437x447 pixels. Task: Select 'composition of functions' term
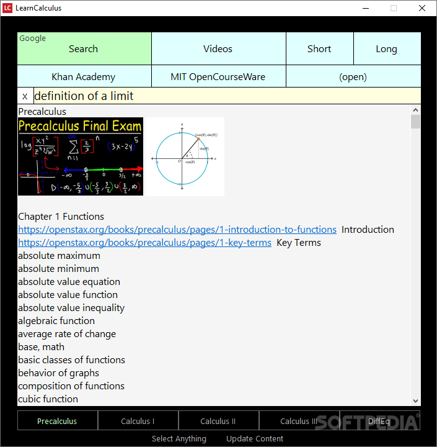point(71,386)
